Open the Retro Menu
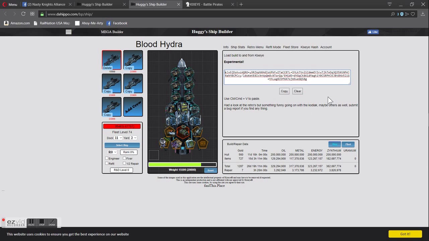This screenshot has height=241, width=429. coord(255,47)
